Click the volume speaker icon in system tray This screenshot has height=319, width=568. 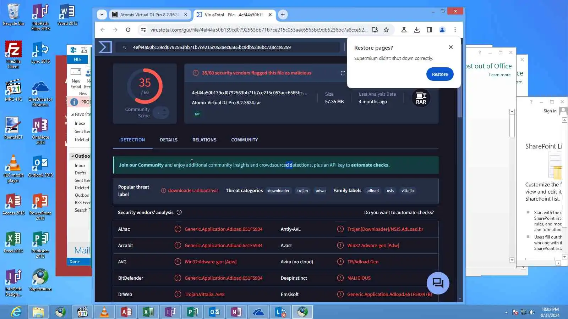(532, 312)
